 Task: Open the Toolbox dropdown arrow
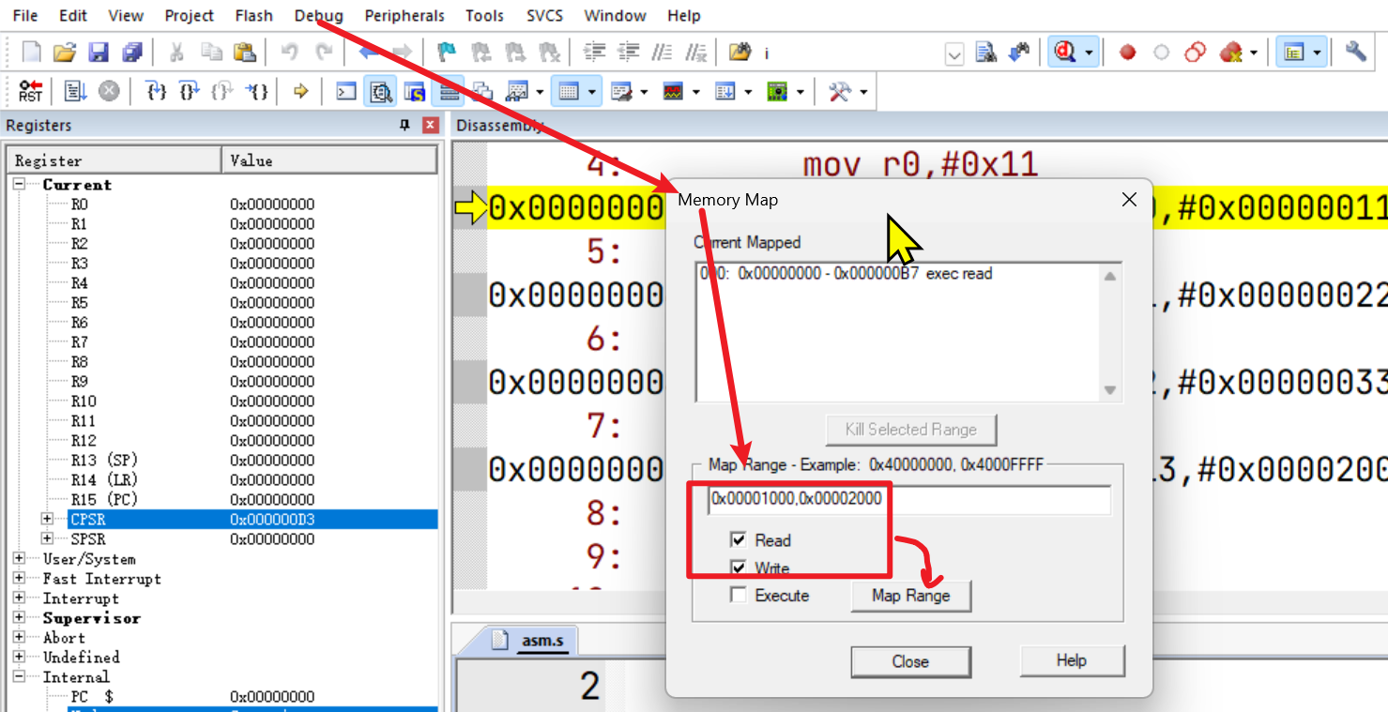pyautogui.click(x=862, y=92)
